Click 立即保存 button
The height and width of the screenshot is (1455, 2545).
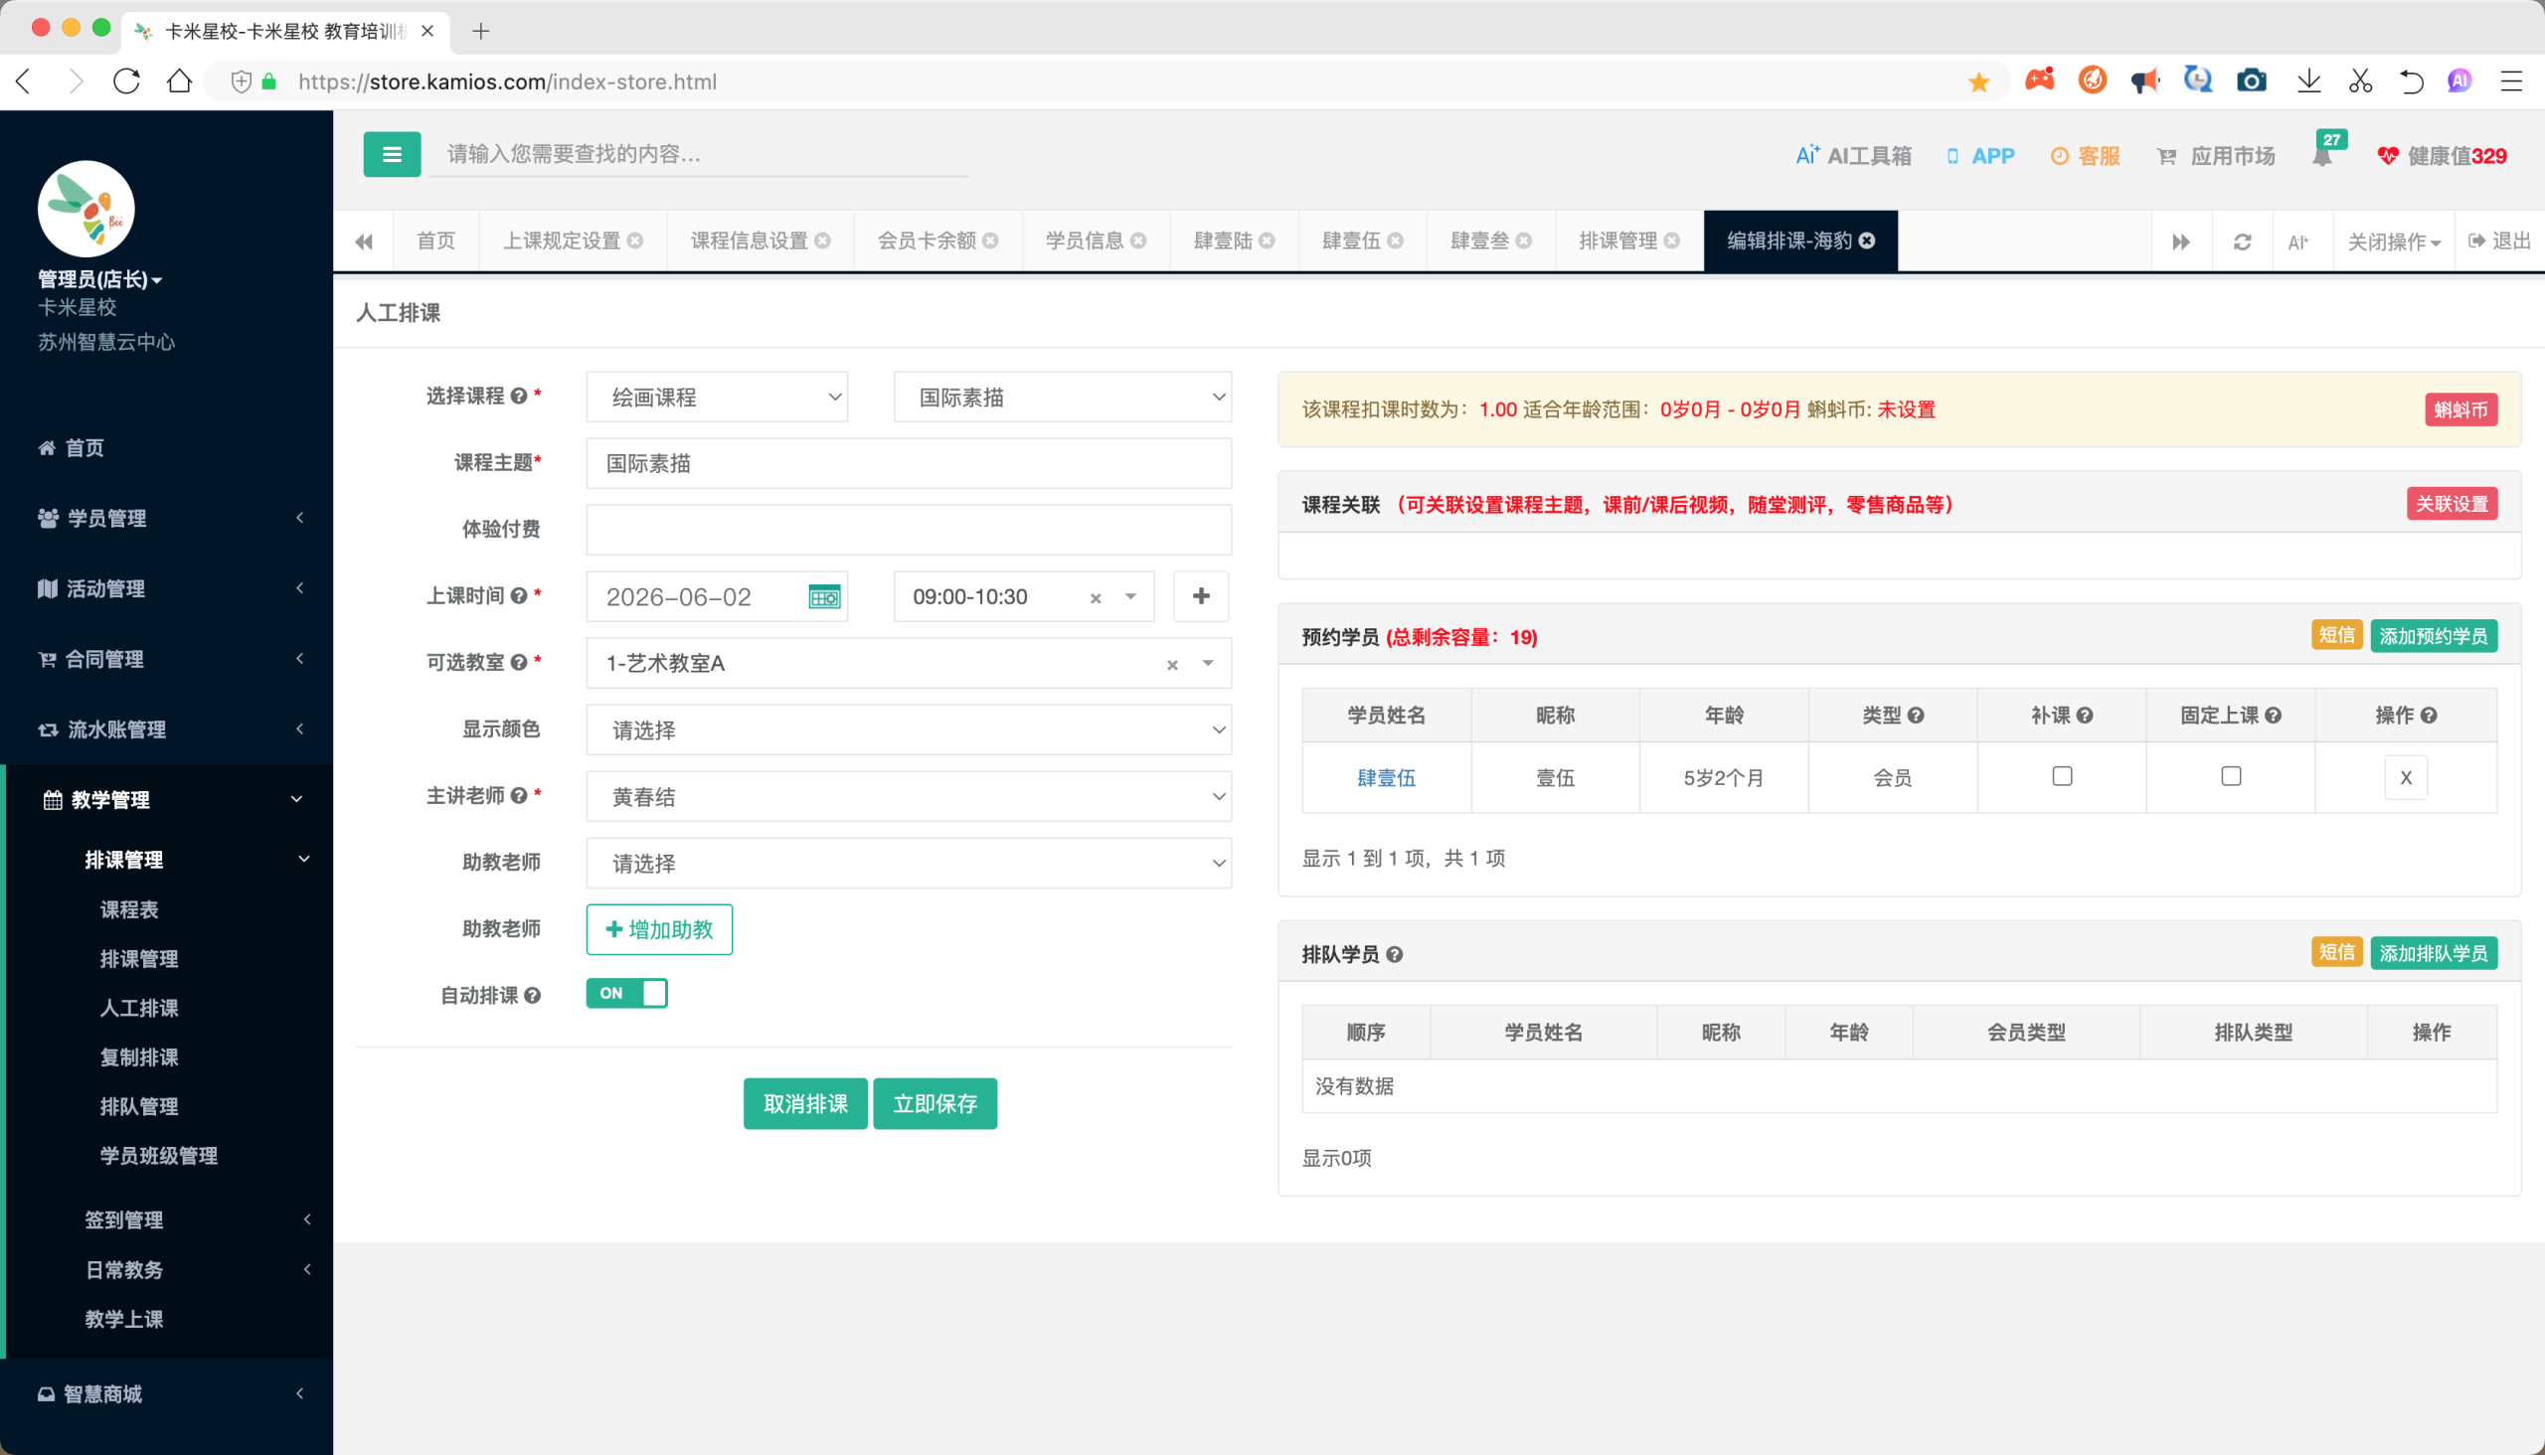(934, 1104)
